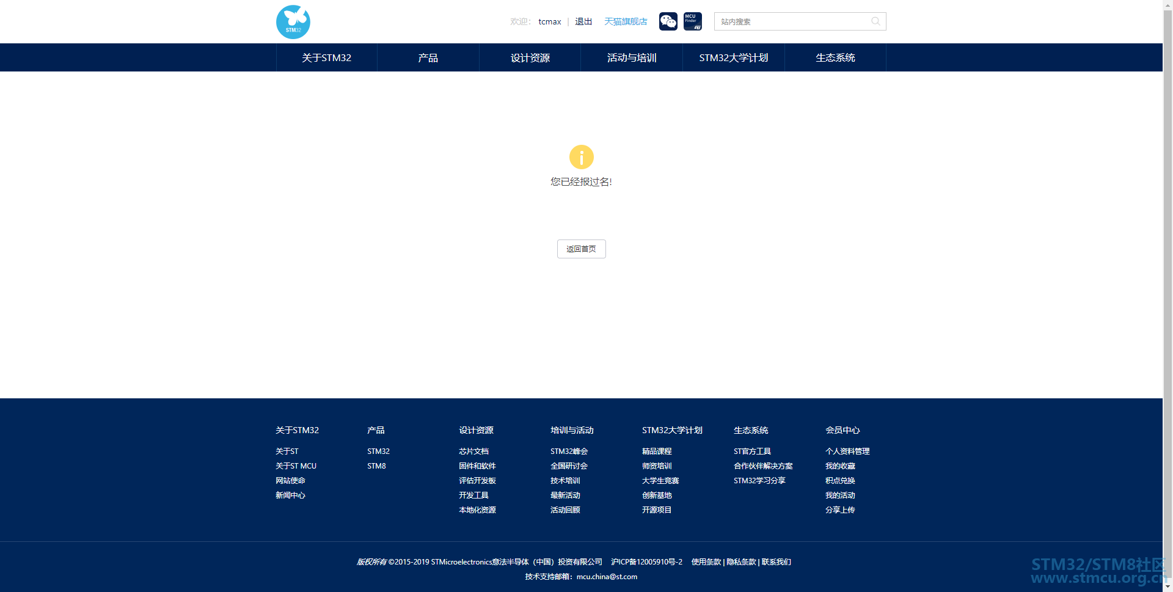Image resolution: width=1173 pixels, height=592 pixels.
Task: Open 设计资源 navigation menu
Action: (x=530, y=57)
